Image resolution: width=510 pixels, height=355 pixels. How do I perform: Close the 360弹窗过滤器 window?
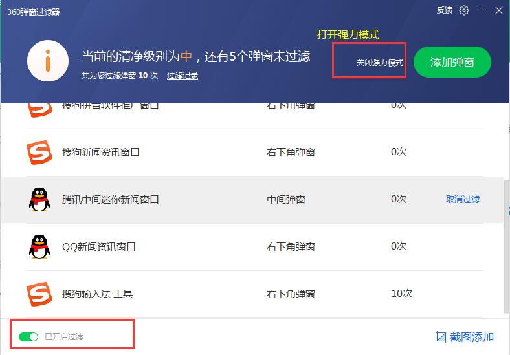[x=498, y=10]
